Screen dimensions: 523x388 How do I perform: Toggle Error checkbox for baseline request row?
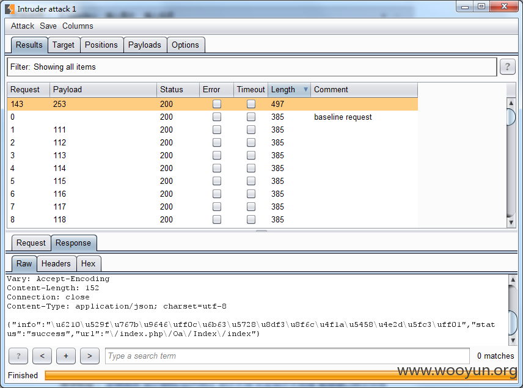(217, 117)
